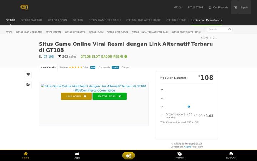
Task: Click GT108 in the secondary nav bar
Action: coord(9,32)
